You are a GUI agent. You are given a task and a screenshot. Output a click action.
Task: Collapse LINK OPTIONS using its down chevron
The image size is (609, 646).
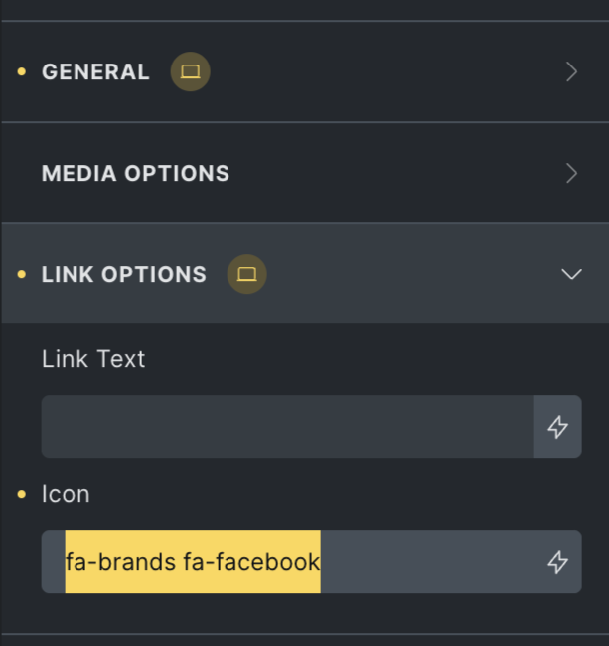[571, 274]
